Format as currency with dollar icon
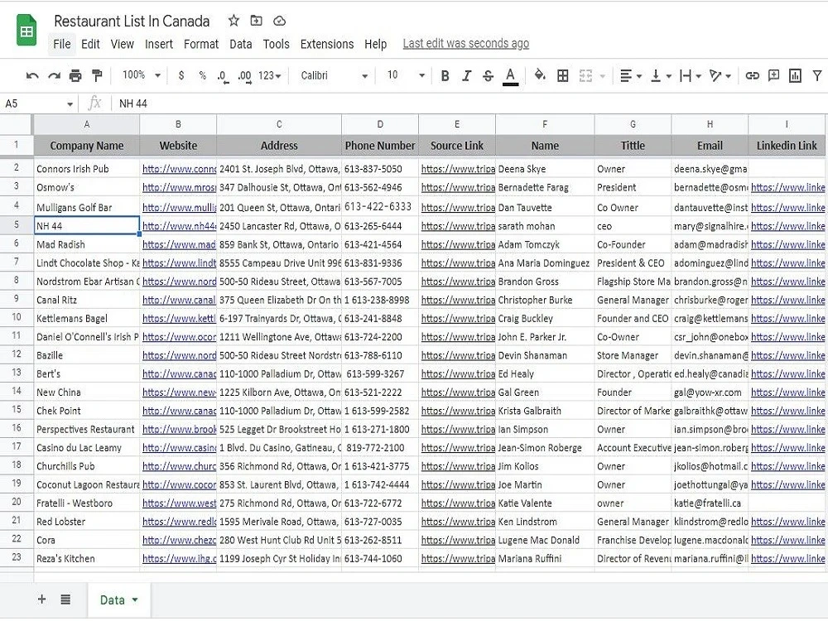 (x=181, y=75)
